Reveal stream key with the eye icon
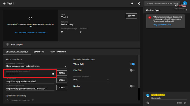 click(53, 74)
